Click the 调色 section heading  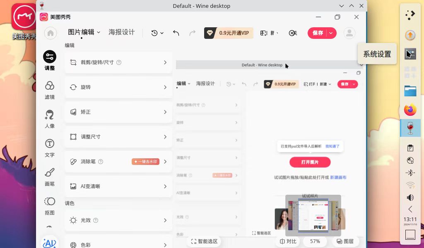point(70,203)
